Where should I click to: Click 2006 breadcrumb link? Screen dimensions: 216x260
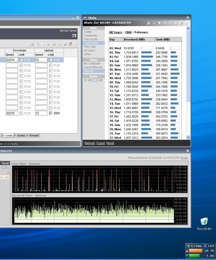(x=128, y=32)
